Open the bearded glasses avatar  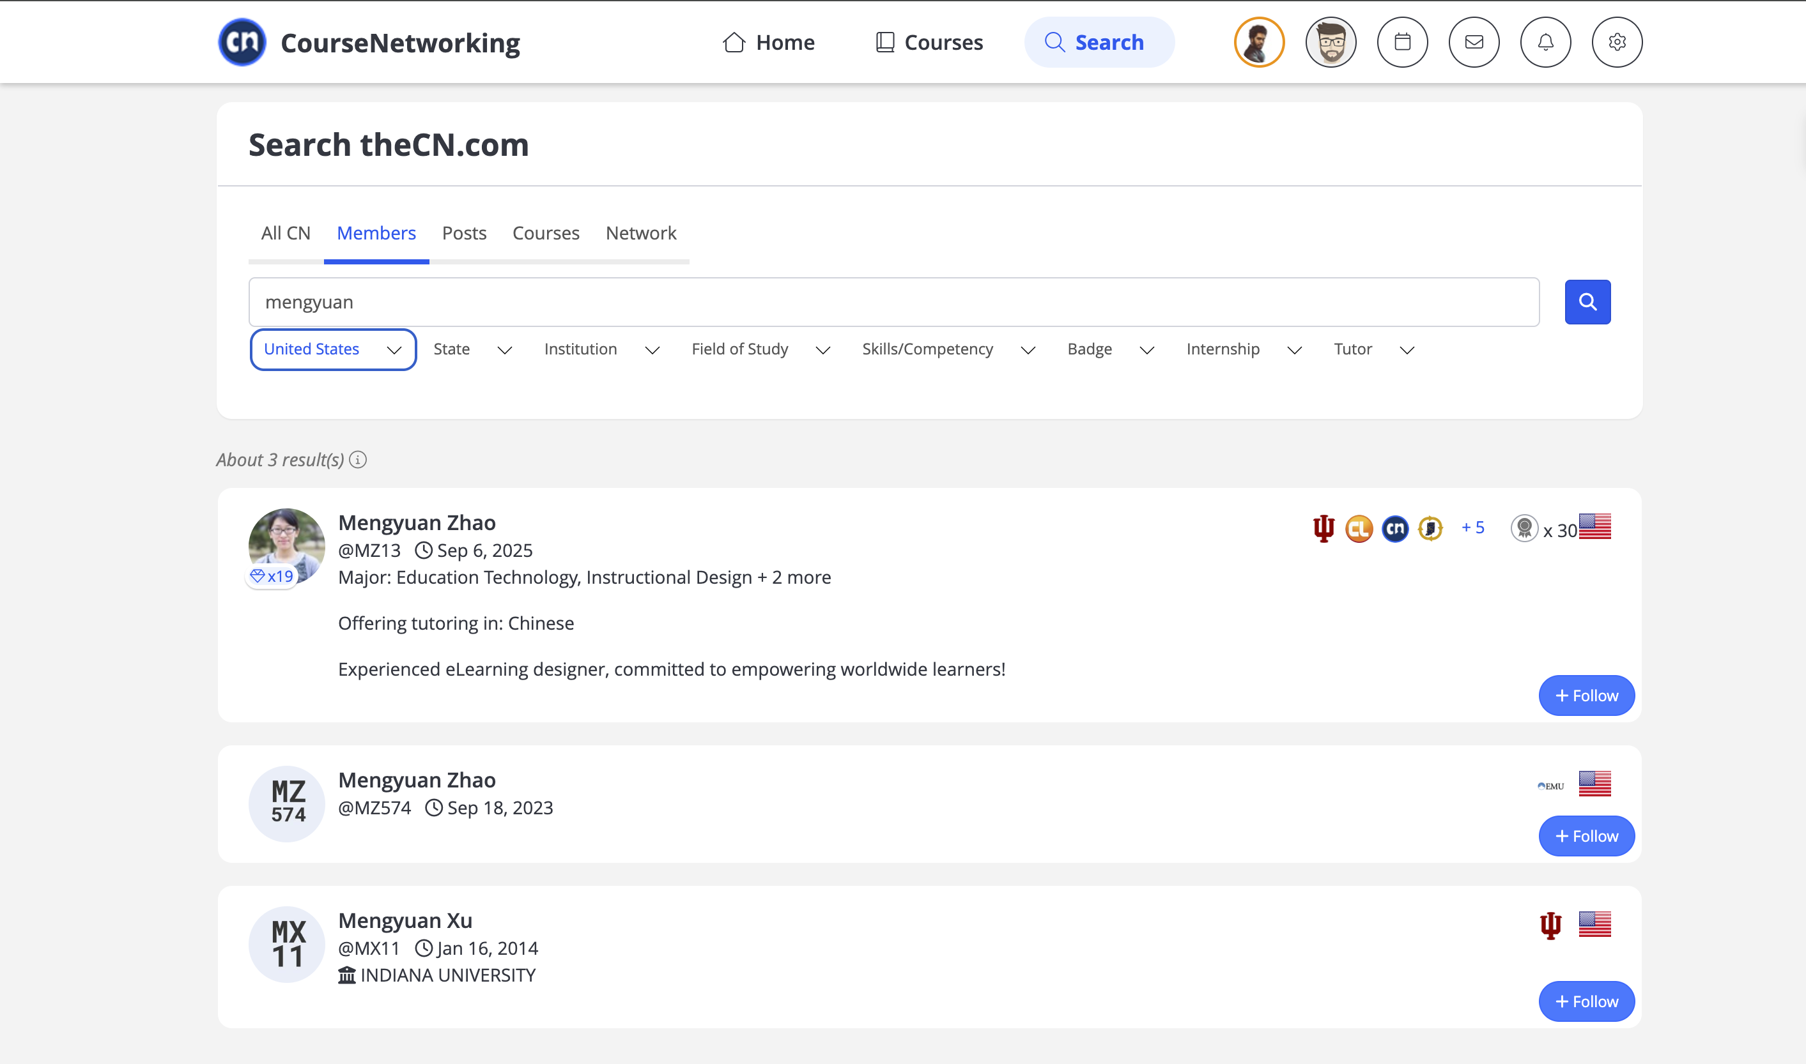[x=1331, y=42]
